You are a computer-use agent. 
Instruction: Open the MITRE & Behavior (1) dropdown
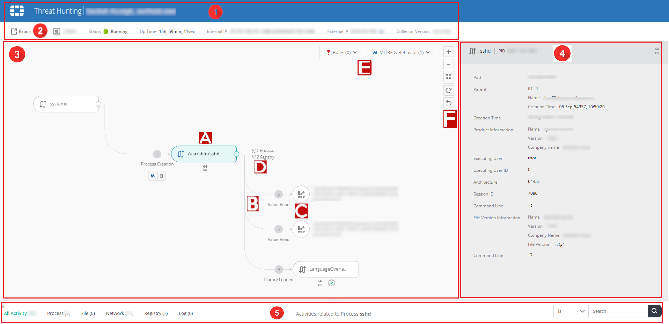pyautogui.click(x=401, y=52)
